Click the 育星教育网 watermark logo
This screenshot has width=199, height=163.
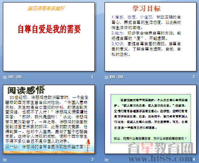click(161, 148)
